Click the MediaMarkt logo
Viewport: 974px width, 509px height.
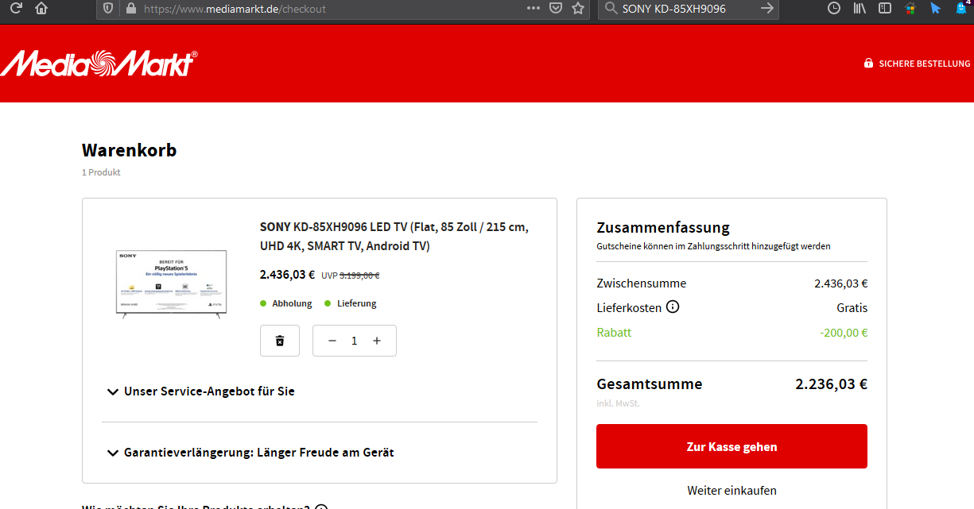pos(99,64)
